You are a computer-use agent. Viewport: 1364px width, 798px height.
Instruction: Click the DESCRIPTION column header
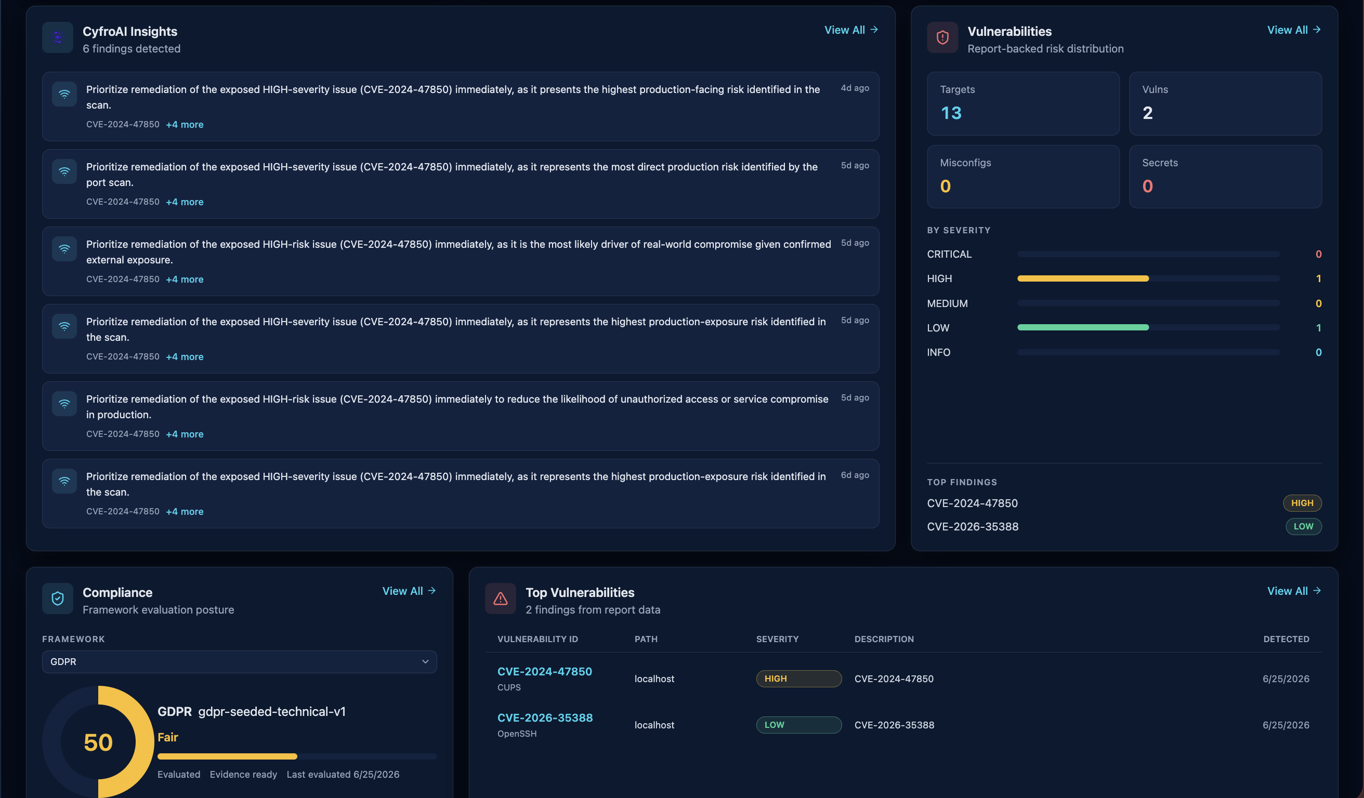point(884,639)
